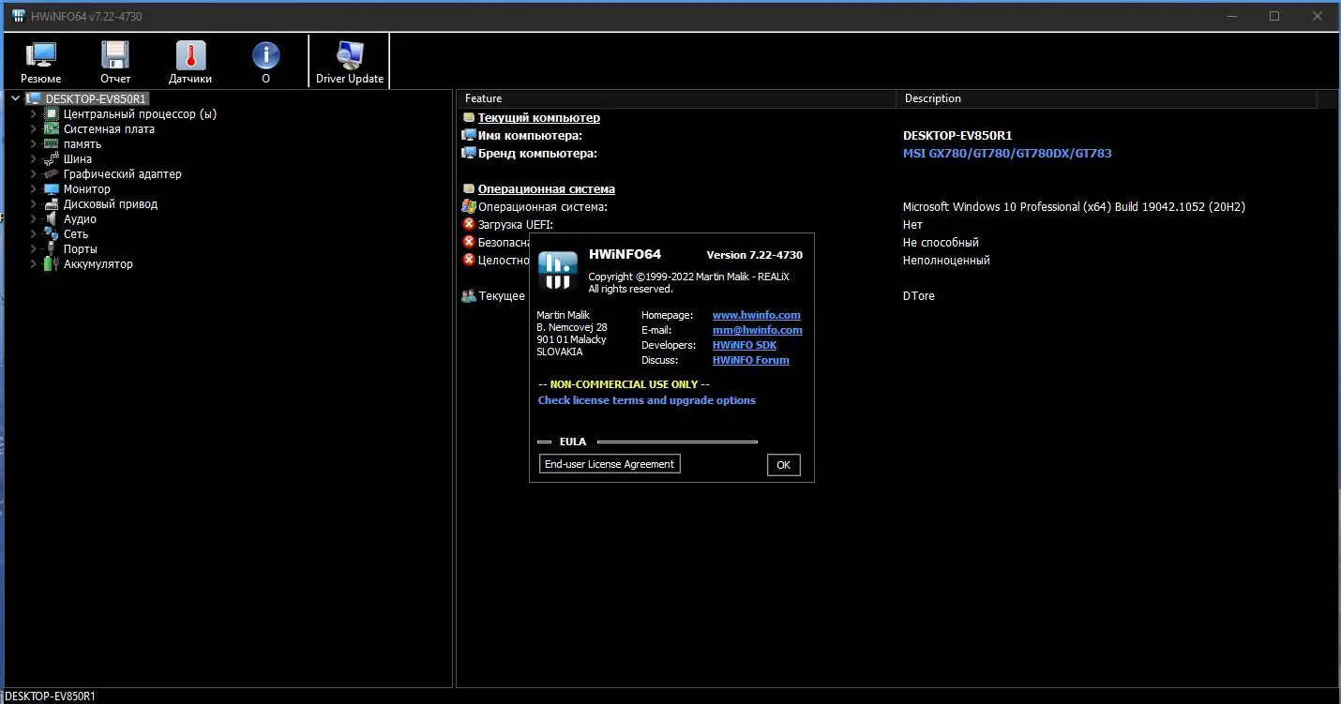
Task: Click the MSI GX780/GT780 brand link
Action: pos(1007,153)
